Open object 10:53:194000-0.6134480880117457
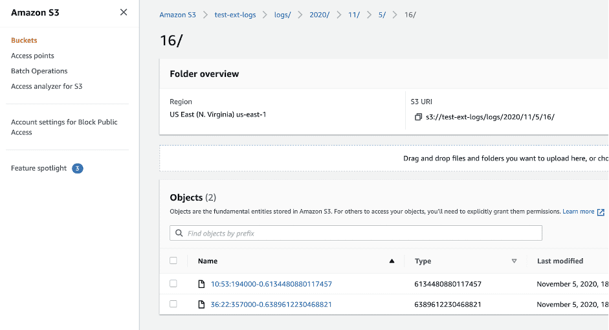Viewport: 609px width, 330px height. (271, 284)
